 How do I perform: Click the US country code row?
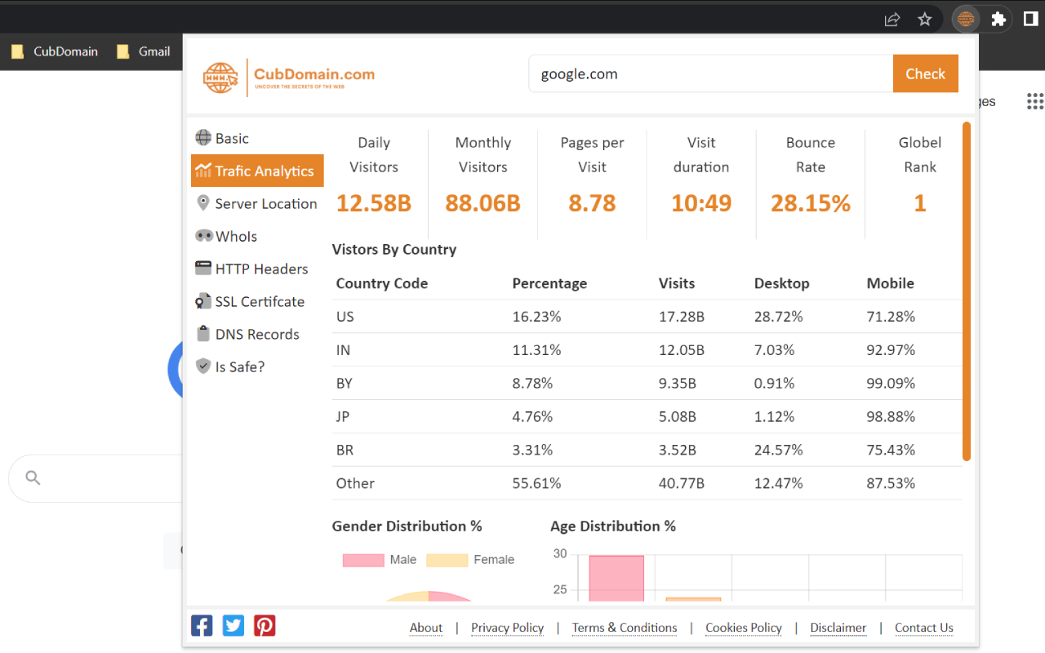pyautogui.click(x=647, y=317)
